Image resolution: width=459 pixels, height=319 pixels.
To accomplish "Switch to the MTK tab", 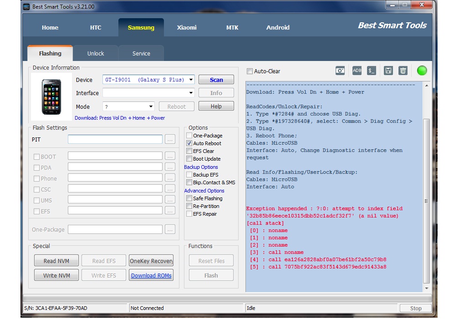I will [x=232, y=27].
